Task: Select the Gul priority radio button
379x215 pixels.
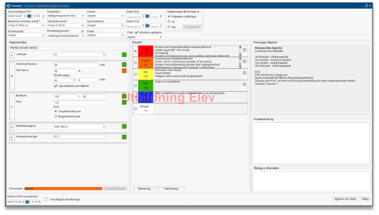Action: (x=135, y=74)
